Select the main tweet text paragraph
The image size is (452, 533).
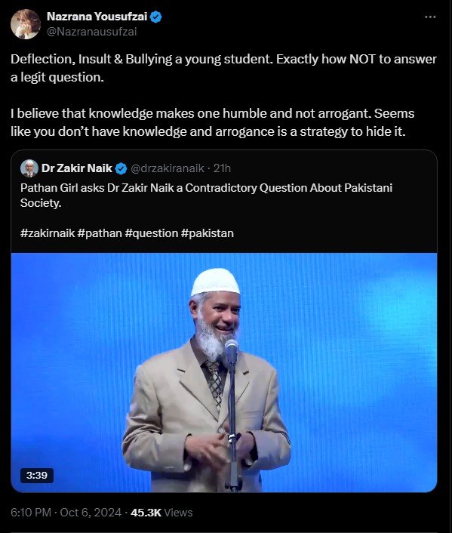tap(223, 95)
